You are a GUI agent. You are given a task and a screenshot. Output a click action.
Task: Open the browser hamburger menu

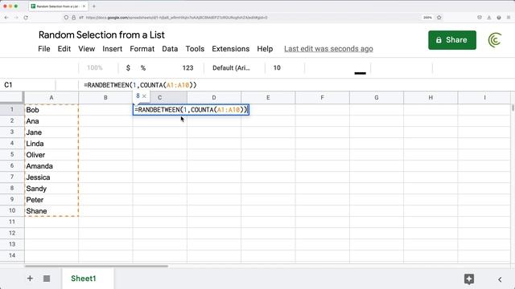point(509,18)
